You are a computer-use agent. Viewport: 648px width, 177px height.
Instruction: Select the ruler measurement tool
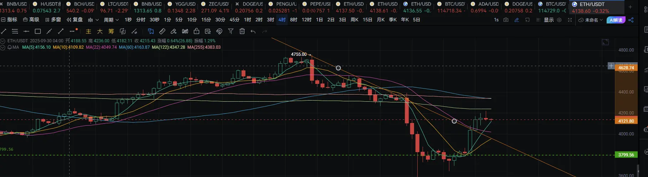click(162, 31)
